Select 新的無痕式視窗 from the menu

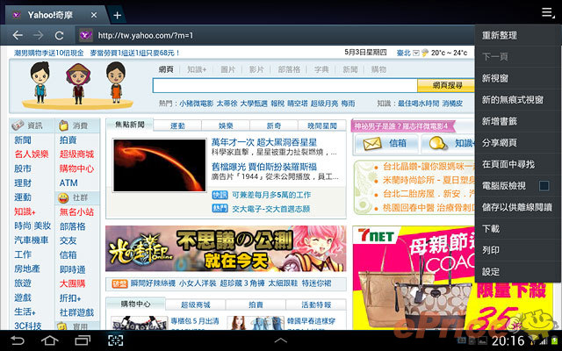pos(512,100)
